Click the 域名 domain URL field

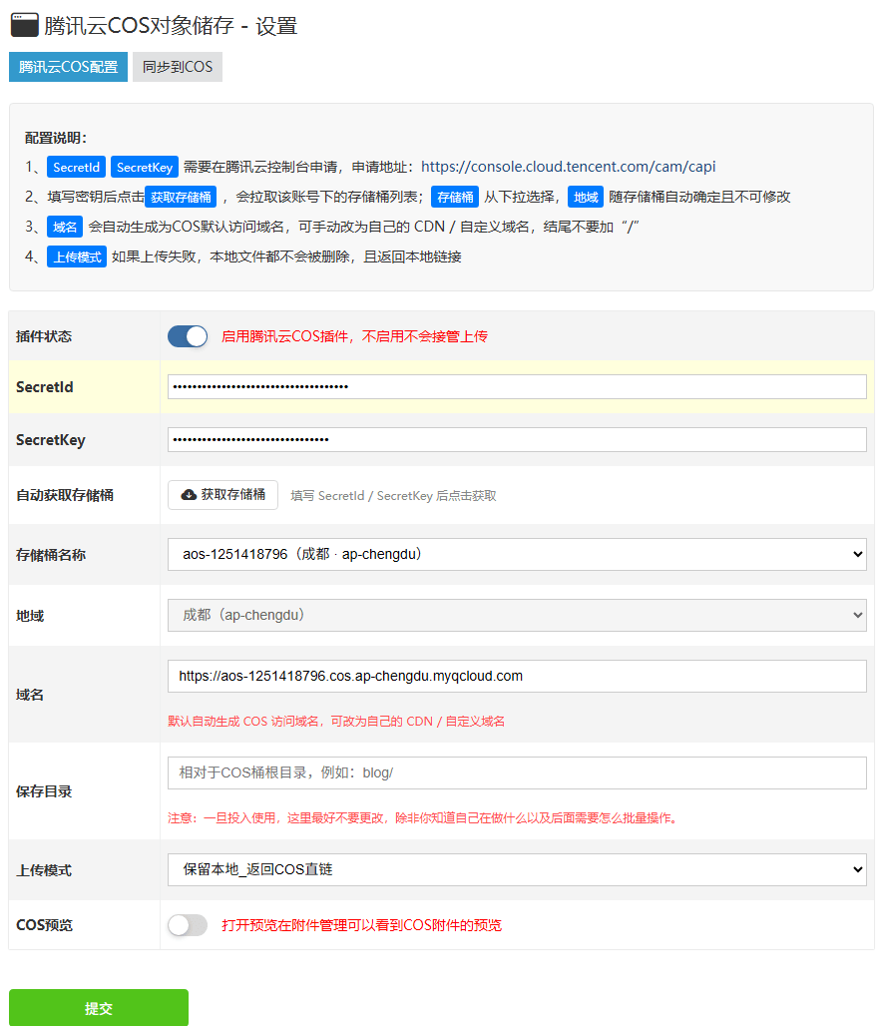(517, 676)
